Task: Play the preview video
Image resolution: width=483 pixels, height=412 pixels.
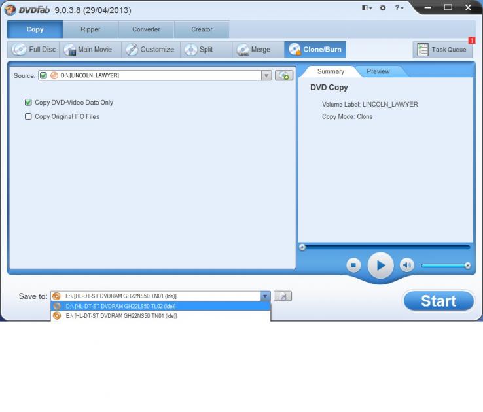Action: 380,266
